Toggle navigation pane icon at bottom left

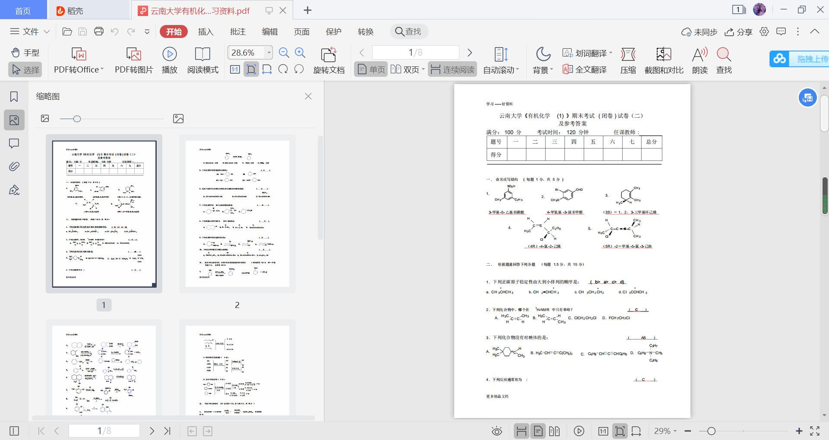(14, 431)
